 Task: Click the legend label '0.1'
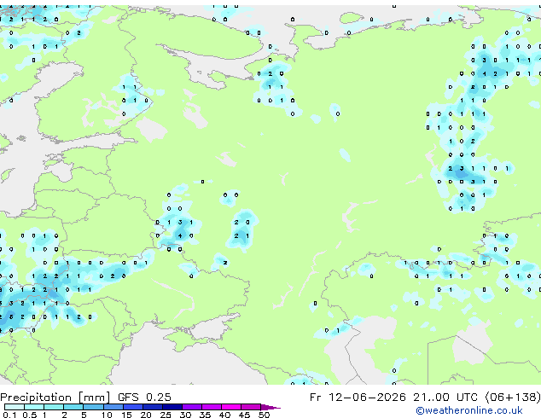coord(9,415)
